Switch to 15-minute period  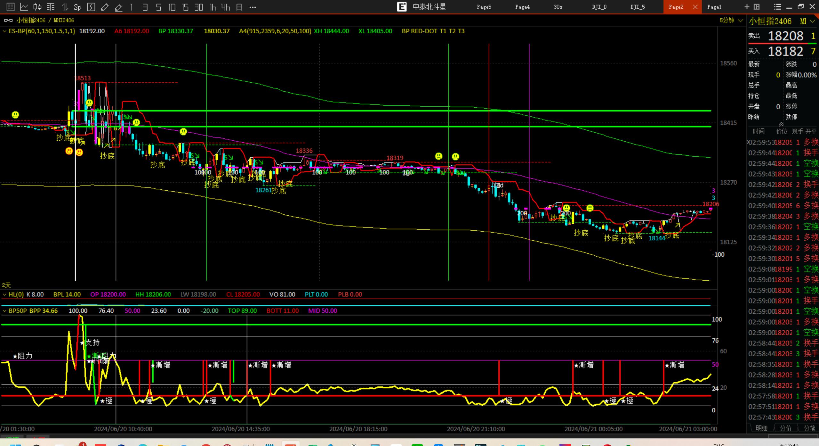pyautogui.click(x=185, y=7)
